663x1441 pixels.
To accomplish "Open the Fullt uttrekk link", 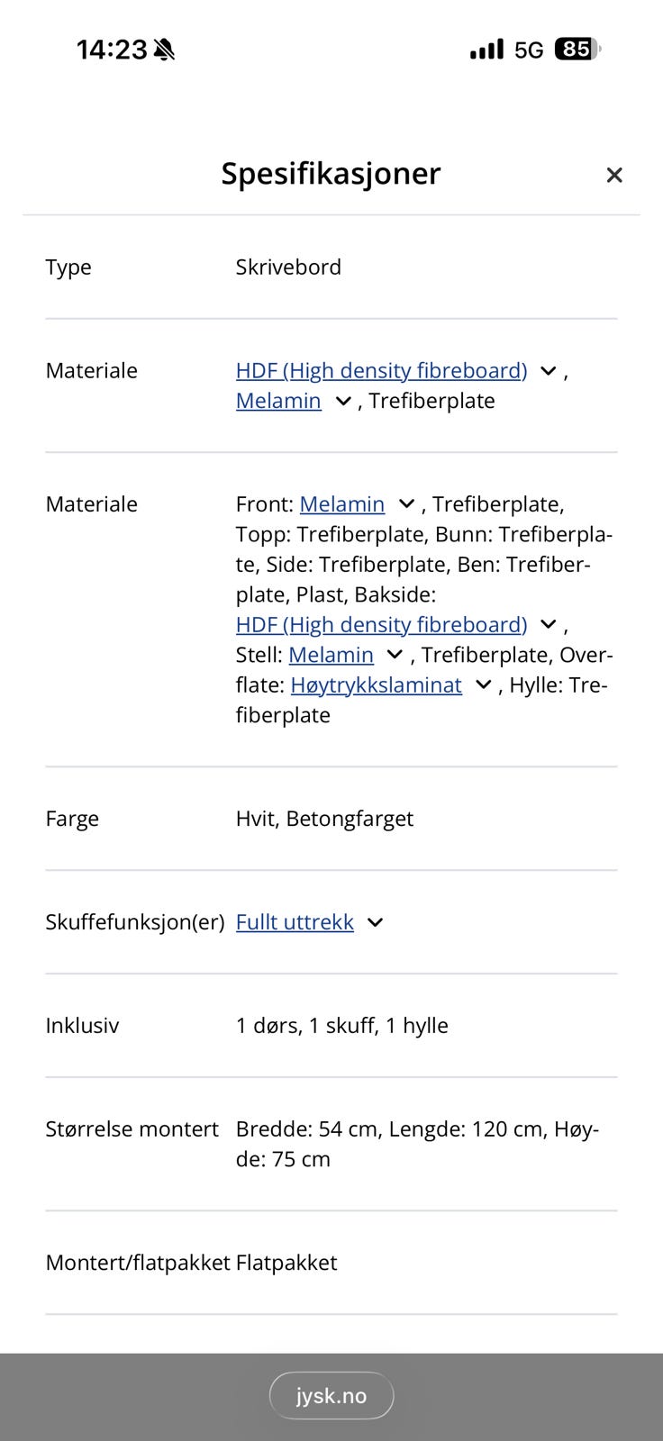I will coord(295,922).
